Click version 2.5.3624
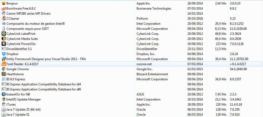Screen dimensions: 263x117 236,34
